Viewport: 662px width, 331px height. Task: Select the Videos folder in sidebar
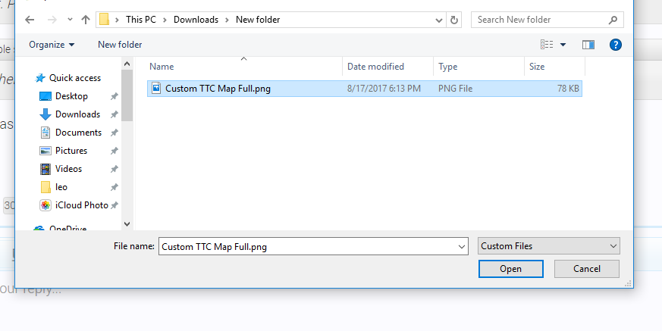68,169
